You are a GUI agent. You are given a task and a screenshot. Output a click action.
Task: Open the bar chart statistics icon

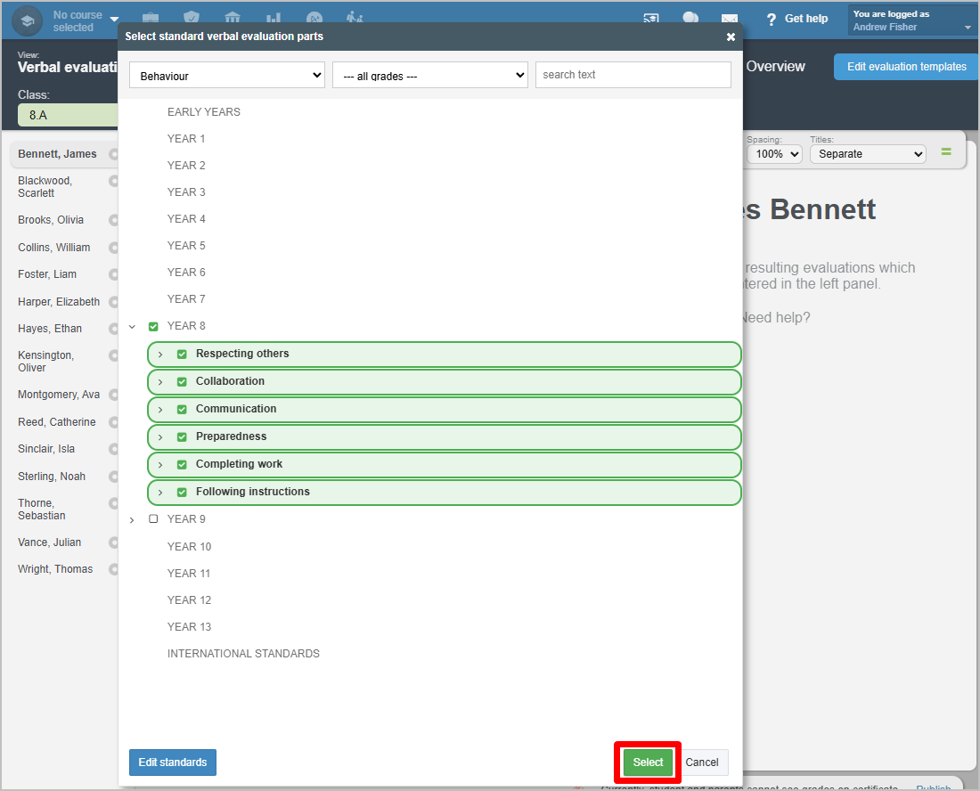coord(274,19)
